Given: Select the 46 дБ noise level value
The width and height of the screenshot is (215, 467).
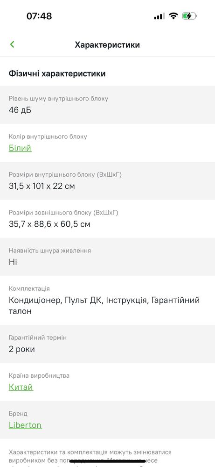Looking at the screenshot, I should 20,110.
